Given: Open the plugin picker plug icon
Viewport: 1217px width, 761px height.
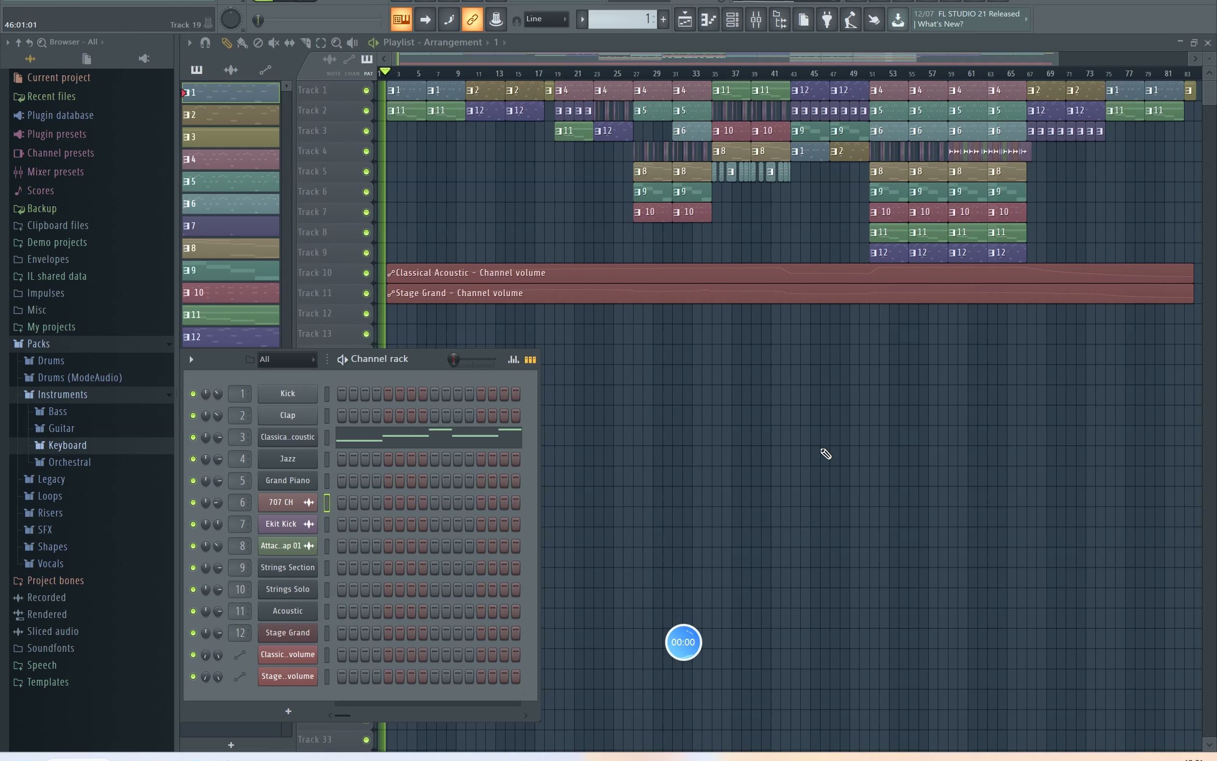Looking at the screenshot, I should (827, 20).
